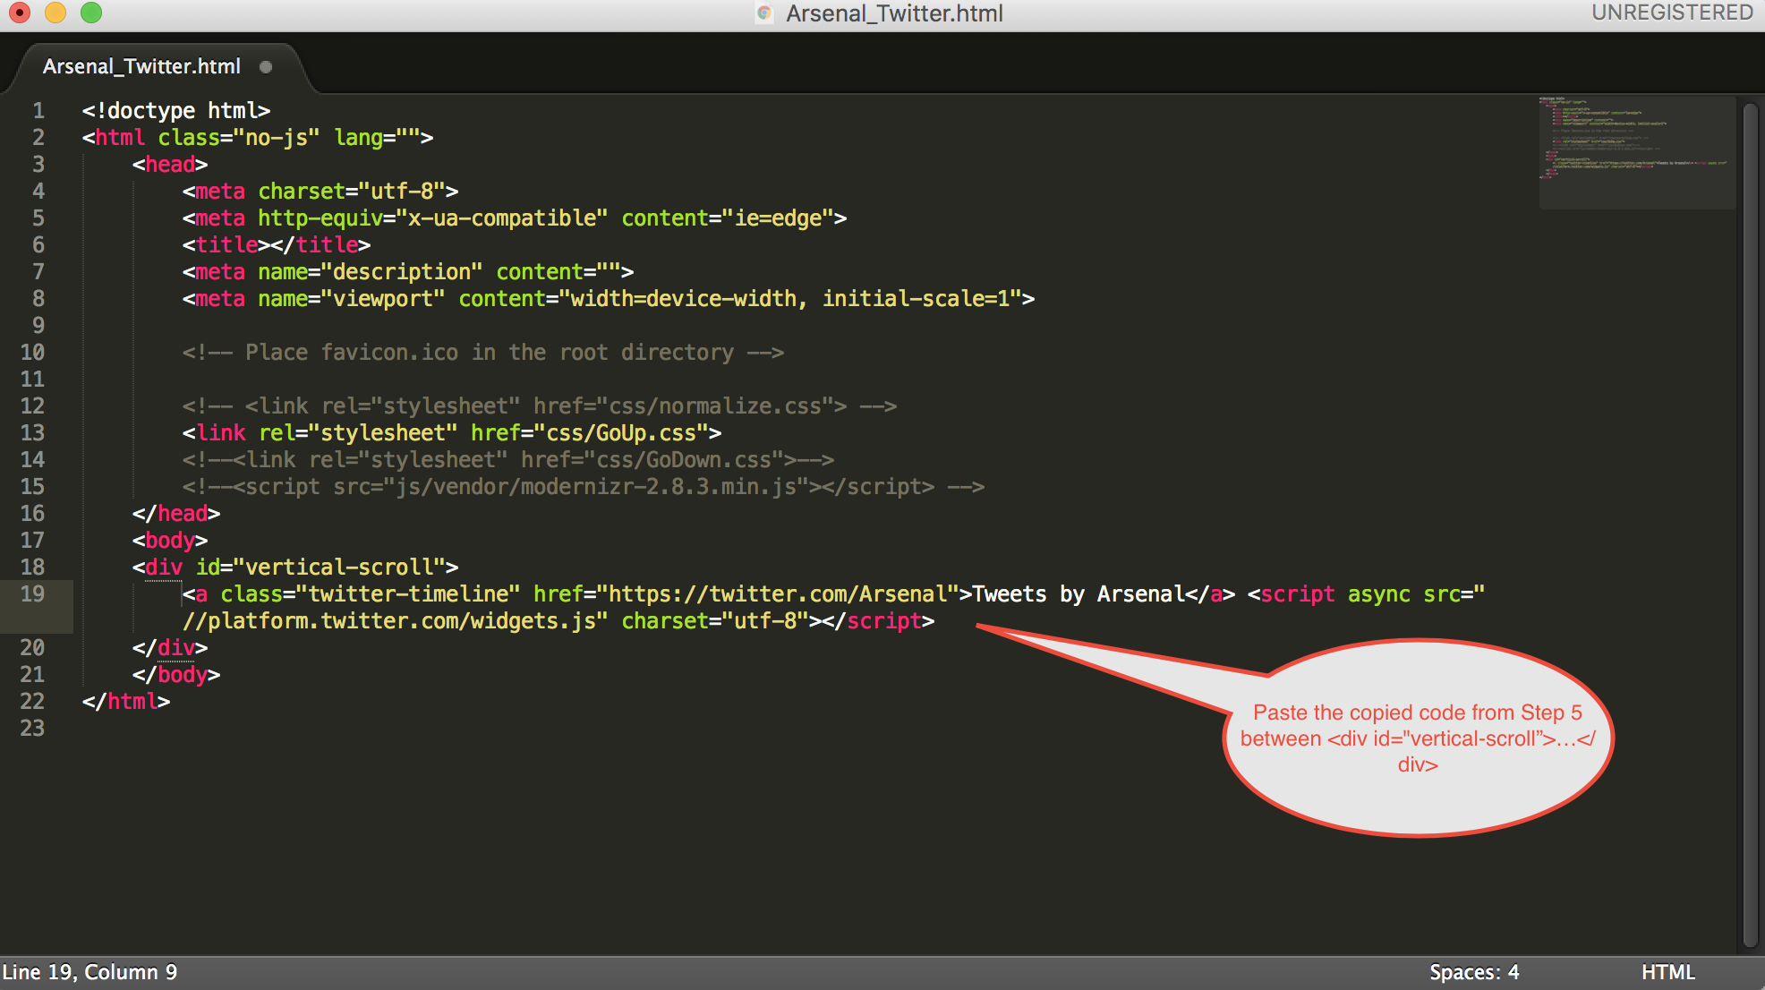Select the Arsenal_Twitter.html tab
The height and width of the screenshot is (990, 1765).
click(141, 67)
